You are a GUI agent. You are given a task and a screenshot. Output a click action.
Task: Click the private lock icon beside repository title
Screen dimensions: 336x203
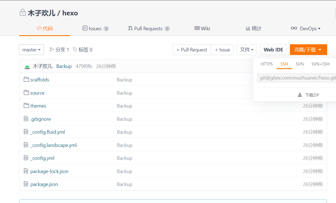click(23, 13)
